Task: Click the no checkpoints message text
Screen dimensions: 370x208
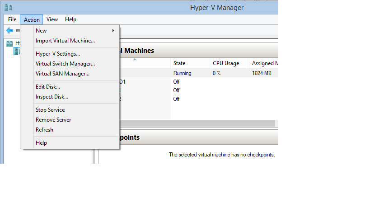Action: coord(222,155)
